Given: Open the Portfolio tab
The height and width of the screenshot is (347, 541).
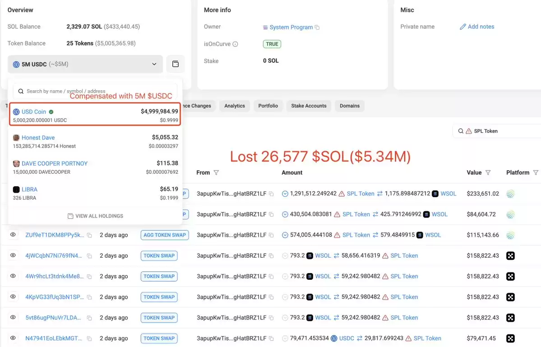Looking at the screenshot, I should click(x=268, y=106).
